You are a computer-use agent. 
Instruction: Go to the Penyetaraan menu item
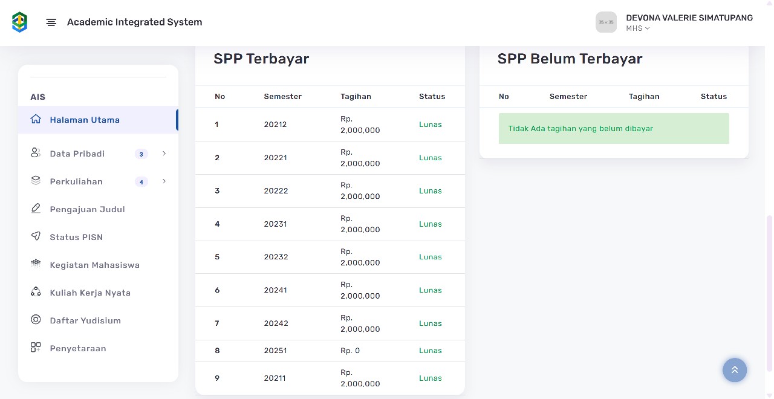[78, 348]
